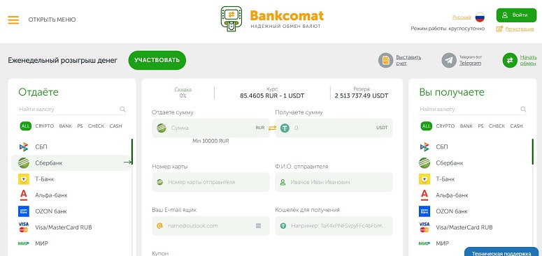Click the search magnifier in Отдаёте panel
542x256 pixels.
[x=122, y=110]
